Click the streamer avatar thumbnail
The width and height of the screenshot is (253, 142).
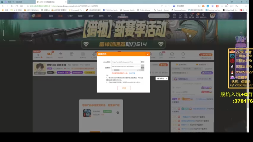click(x=40, y=69)
